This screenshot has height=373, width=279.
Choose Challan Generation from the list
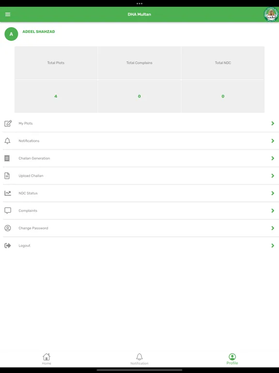(141, 158)
